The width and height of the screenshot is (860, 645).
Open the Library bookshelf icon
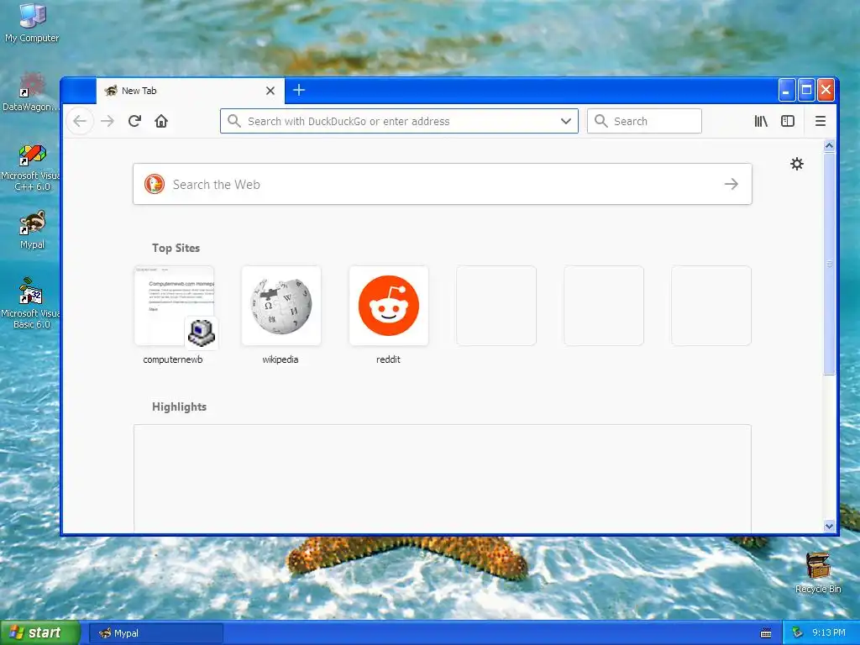(x=761, y=121)
